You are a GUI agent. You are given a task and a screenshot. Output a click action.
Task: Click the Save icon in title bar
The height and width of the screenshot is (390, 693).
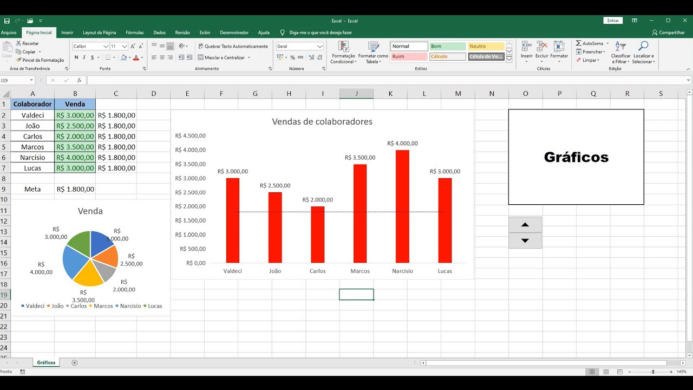point(6,21)
